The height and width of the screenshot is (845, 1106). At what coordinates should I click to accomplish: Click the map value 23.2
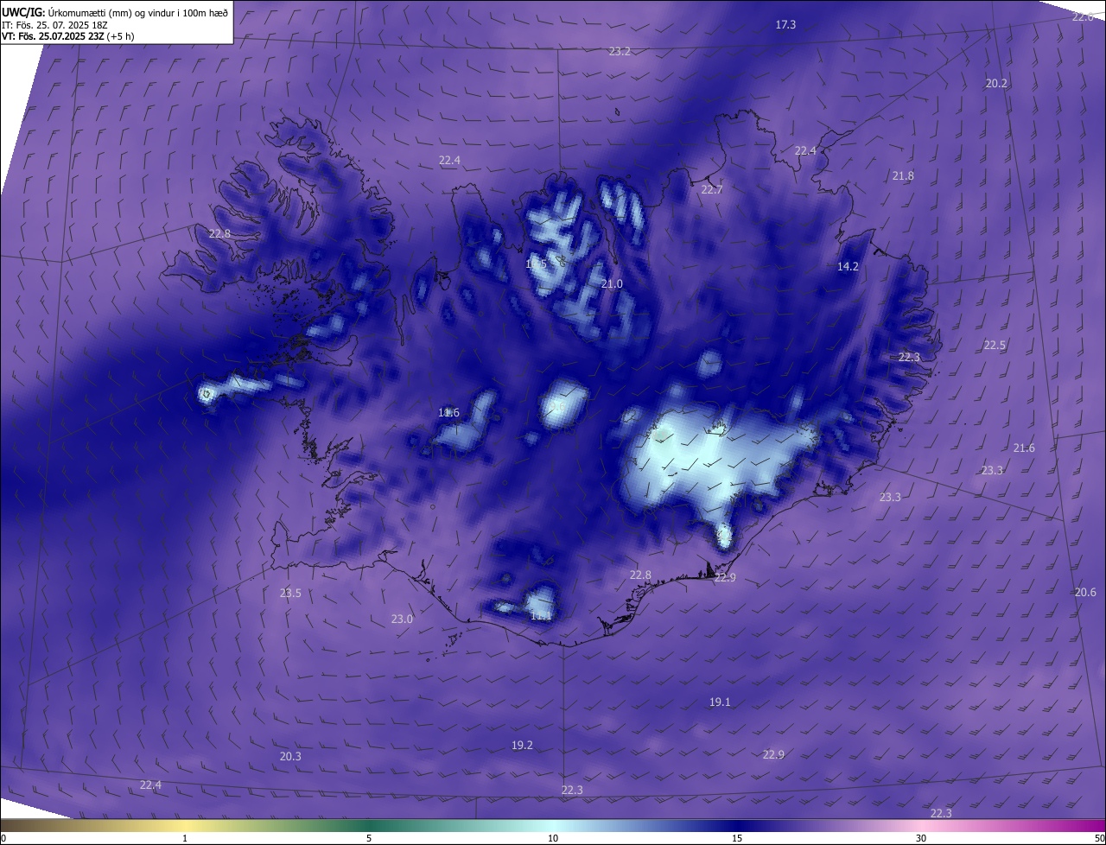620,52
